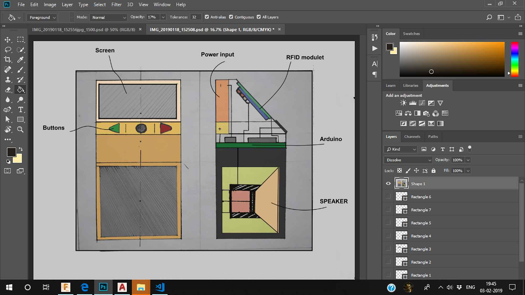Open the Layer Kind filter dropdown
The width and height of the screenshot is (525, 295).
pyautogui.click(x=401, y=149)
